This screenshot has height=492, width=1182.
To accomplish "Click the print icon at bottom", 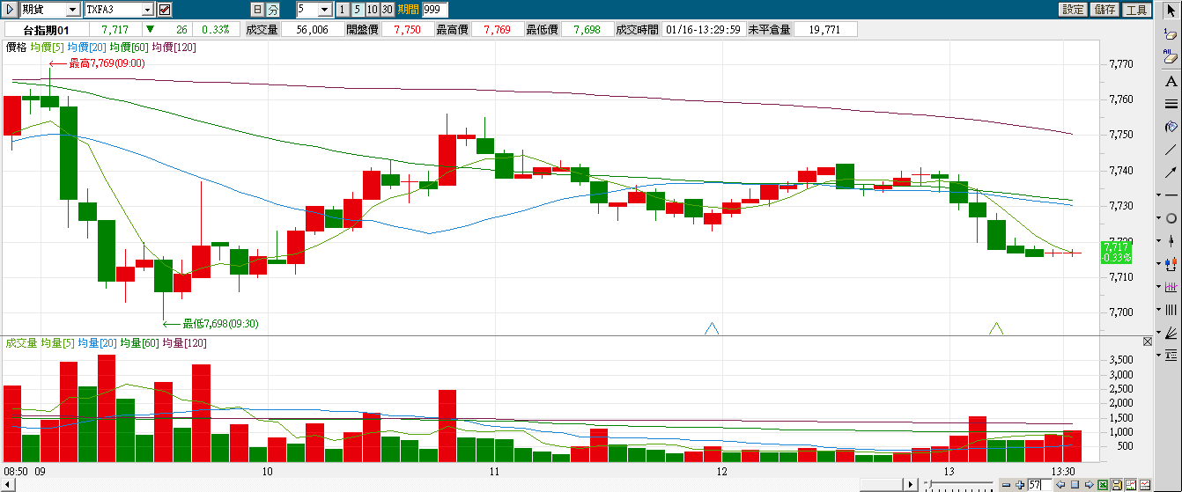I will tap(1130, 485).
